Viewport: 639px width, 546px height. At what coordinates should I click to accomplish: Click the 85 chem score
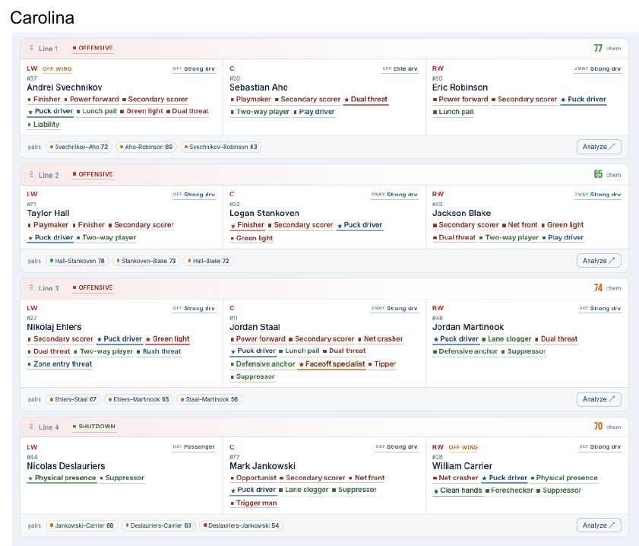tap(598, 175)
